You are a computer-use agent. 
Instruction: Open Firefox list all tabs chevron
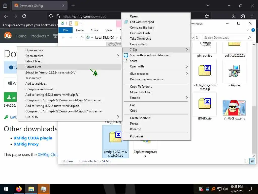[208, 6]
